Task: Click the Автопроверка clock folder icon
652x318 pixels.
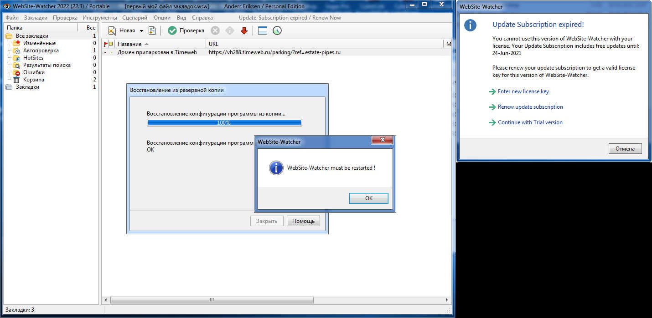Action: click(16, 50)
